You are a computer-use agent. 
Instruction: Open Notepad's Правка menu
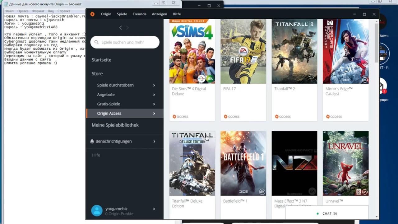click(x=23, y=11)
